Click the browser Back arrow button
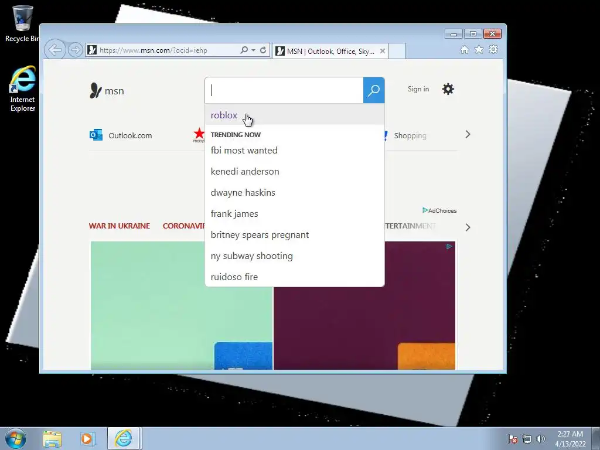The width and height of the screenshot is (600, 450). pos(54,50)
